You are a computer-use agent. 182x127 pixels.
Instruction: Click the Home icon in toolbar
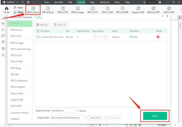coord(6,9)
